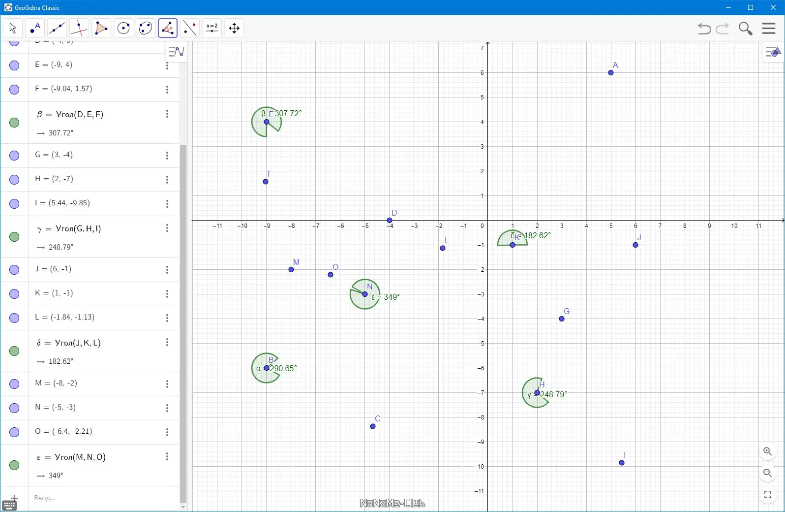785x512 pixels.
Task: Click point C on the graph
Action: coord(373,426)
